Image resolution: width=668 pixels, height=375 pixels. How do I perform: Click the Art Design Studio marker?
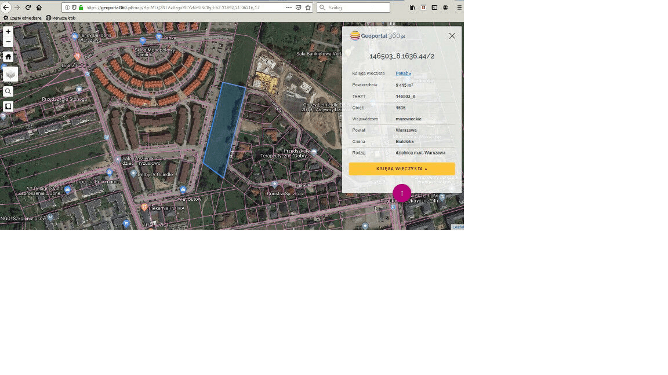(67, 190)
